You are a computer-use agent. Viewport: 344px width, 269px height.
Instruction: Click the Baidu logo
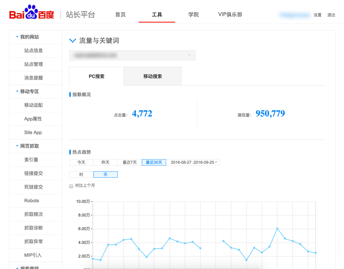(x=32, y=13)
